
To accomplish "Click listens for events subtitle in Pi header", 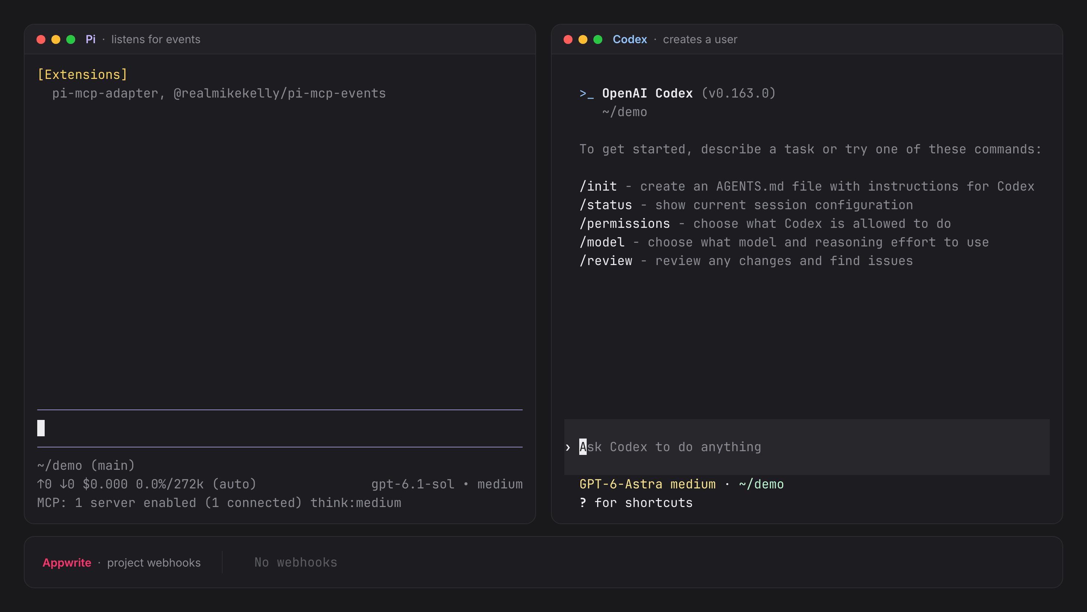I will point(156,39).
